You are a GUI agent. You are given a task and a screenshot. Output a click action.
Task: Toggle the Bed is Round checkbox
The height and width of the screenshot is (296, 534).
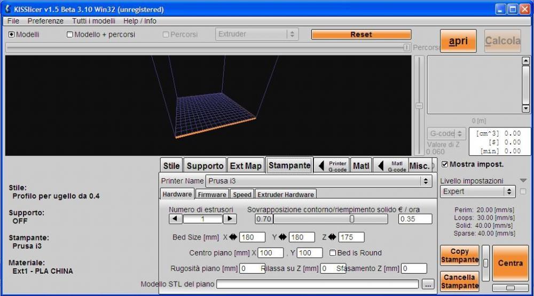click(x=333, y=253)
